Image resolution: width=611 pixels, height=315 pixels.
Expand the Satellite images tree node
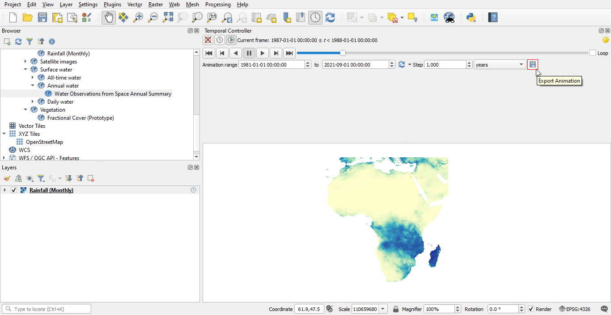coord(25,61)
